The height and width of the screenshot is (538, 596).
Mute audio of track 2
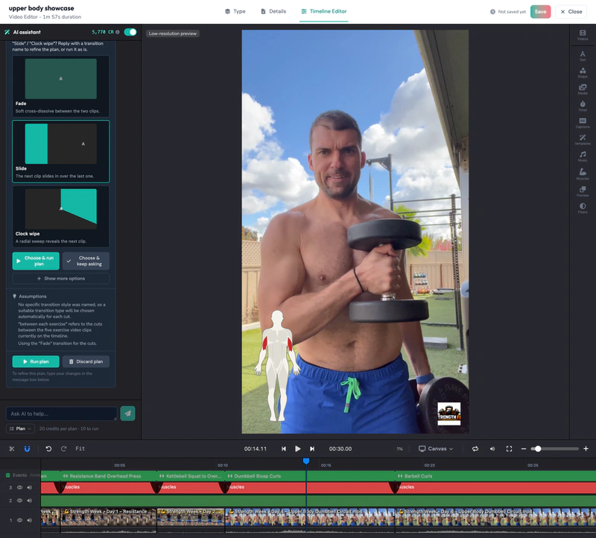(x=29, y=500)
